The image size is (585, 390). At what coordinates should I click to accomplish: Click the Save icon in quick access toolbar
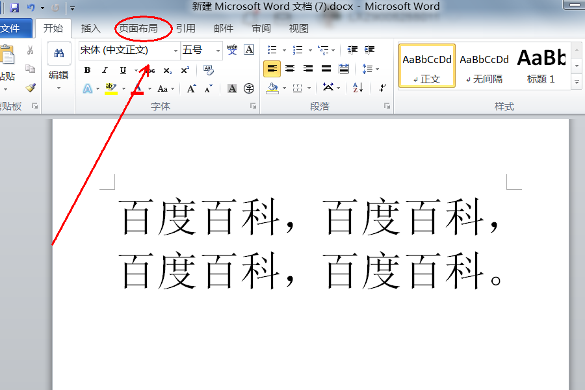[14, 7]
